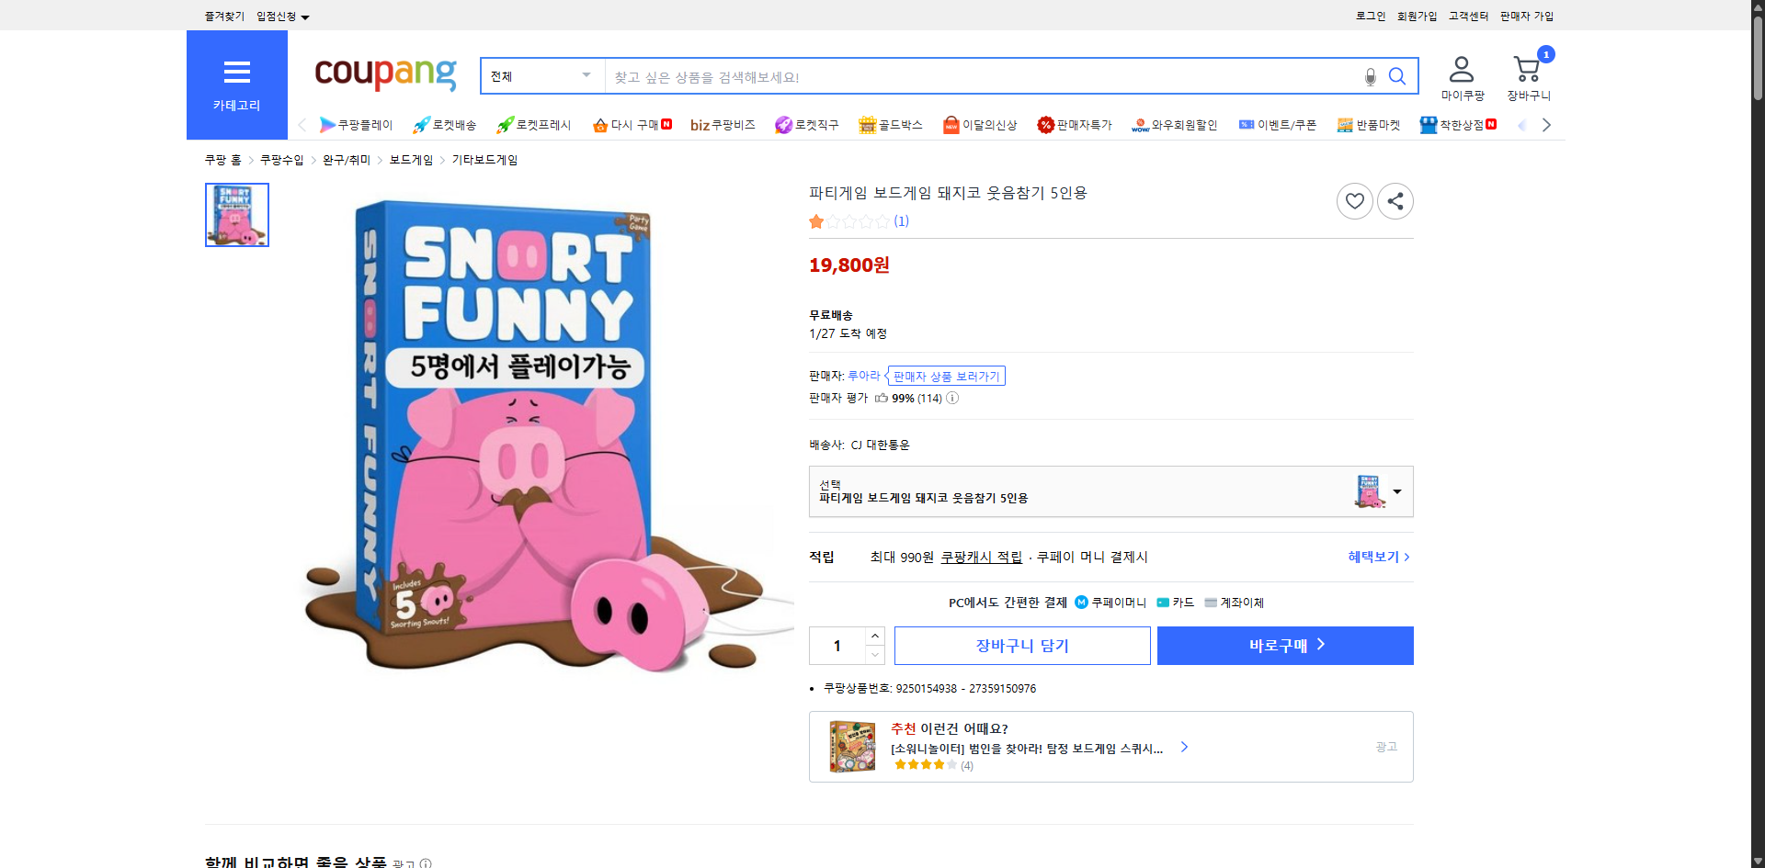Click the search magnifier icon

[x=1397, y=77]
